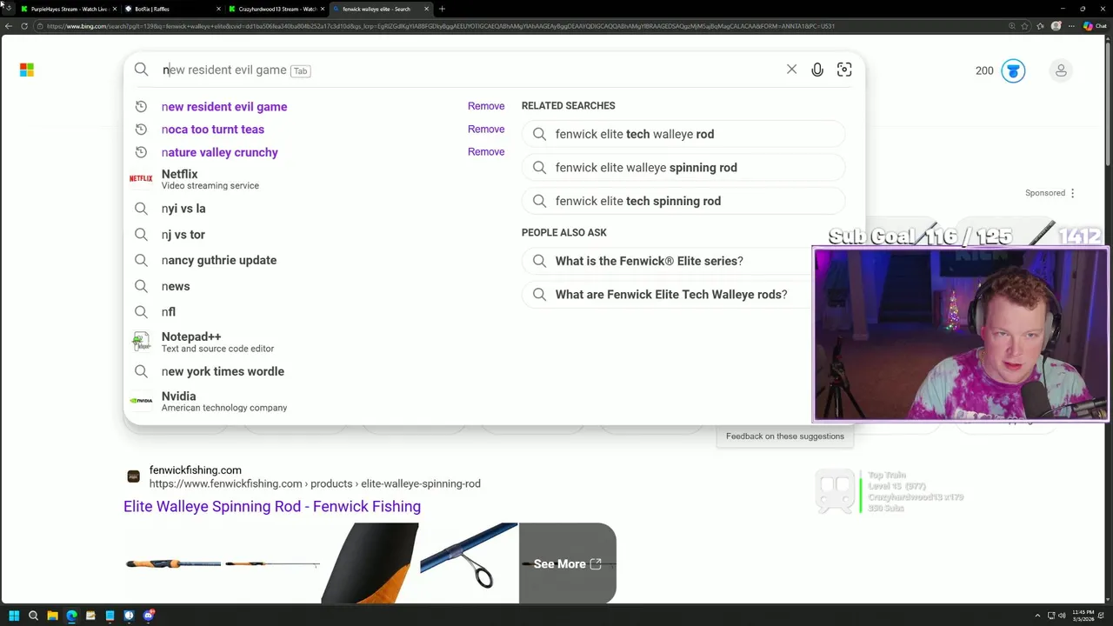Click the fenwickfishing.com site name
This screenshot has height=626, width=1113.
pos(195,470)
